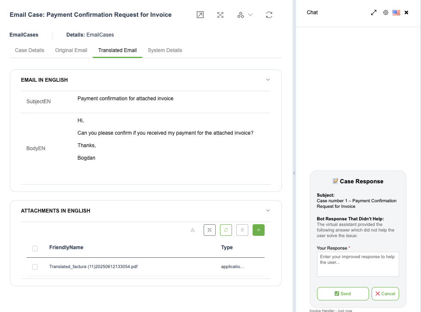
Task: Open the System Details tab
Action: click(165, 50)
